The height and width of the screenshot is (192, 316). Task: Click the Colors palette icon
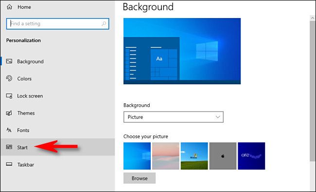pos(9,78)
